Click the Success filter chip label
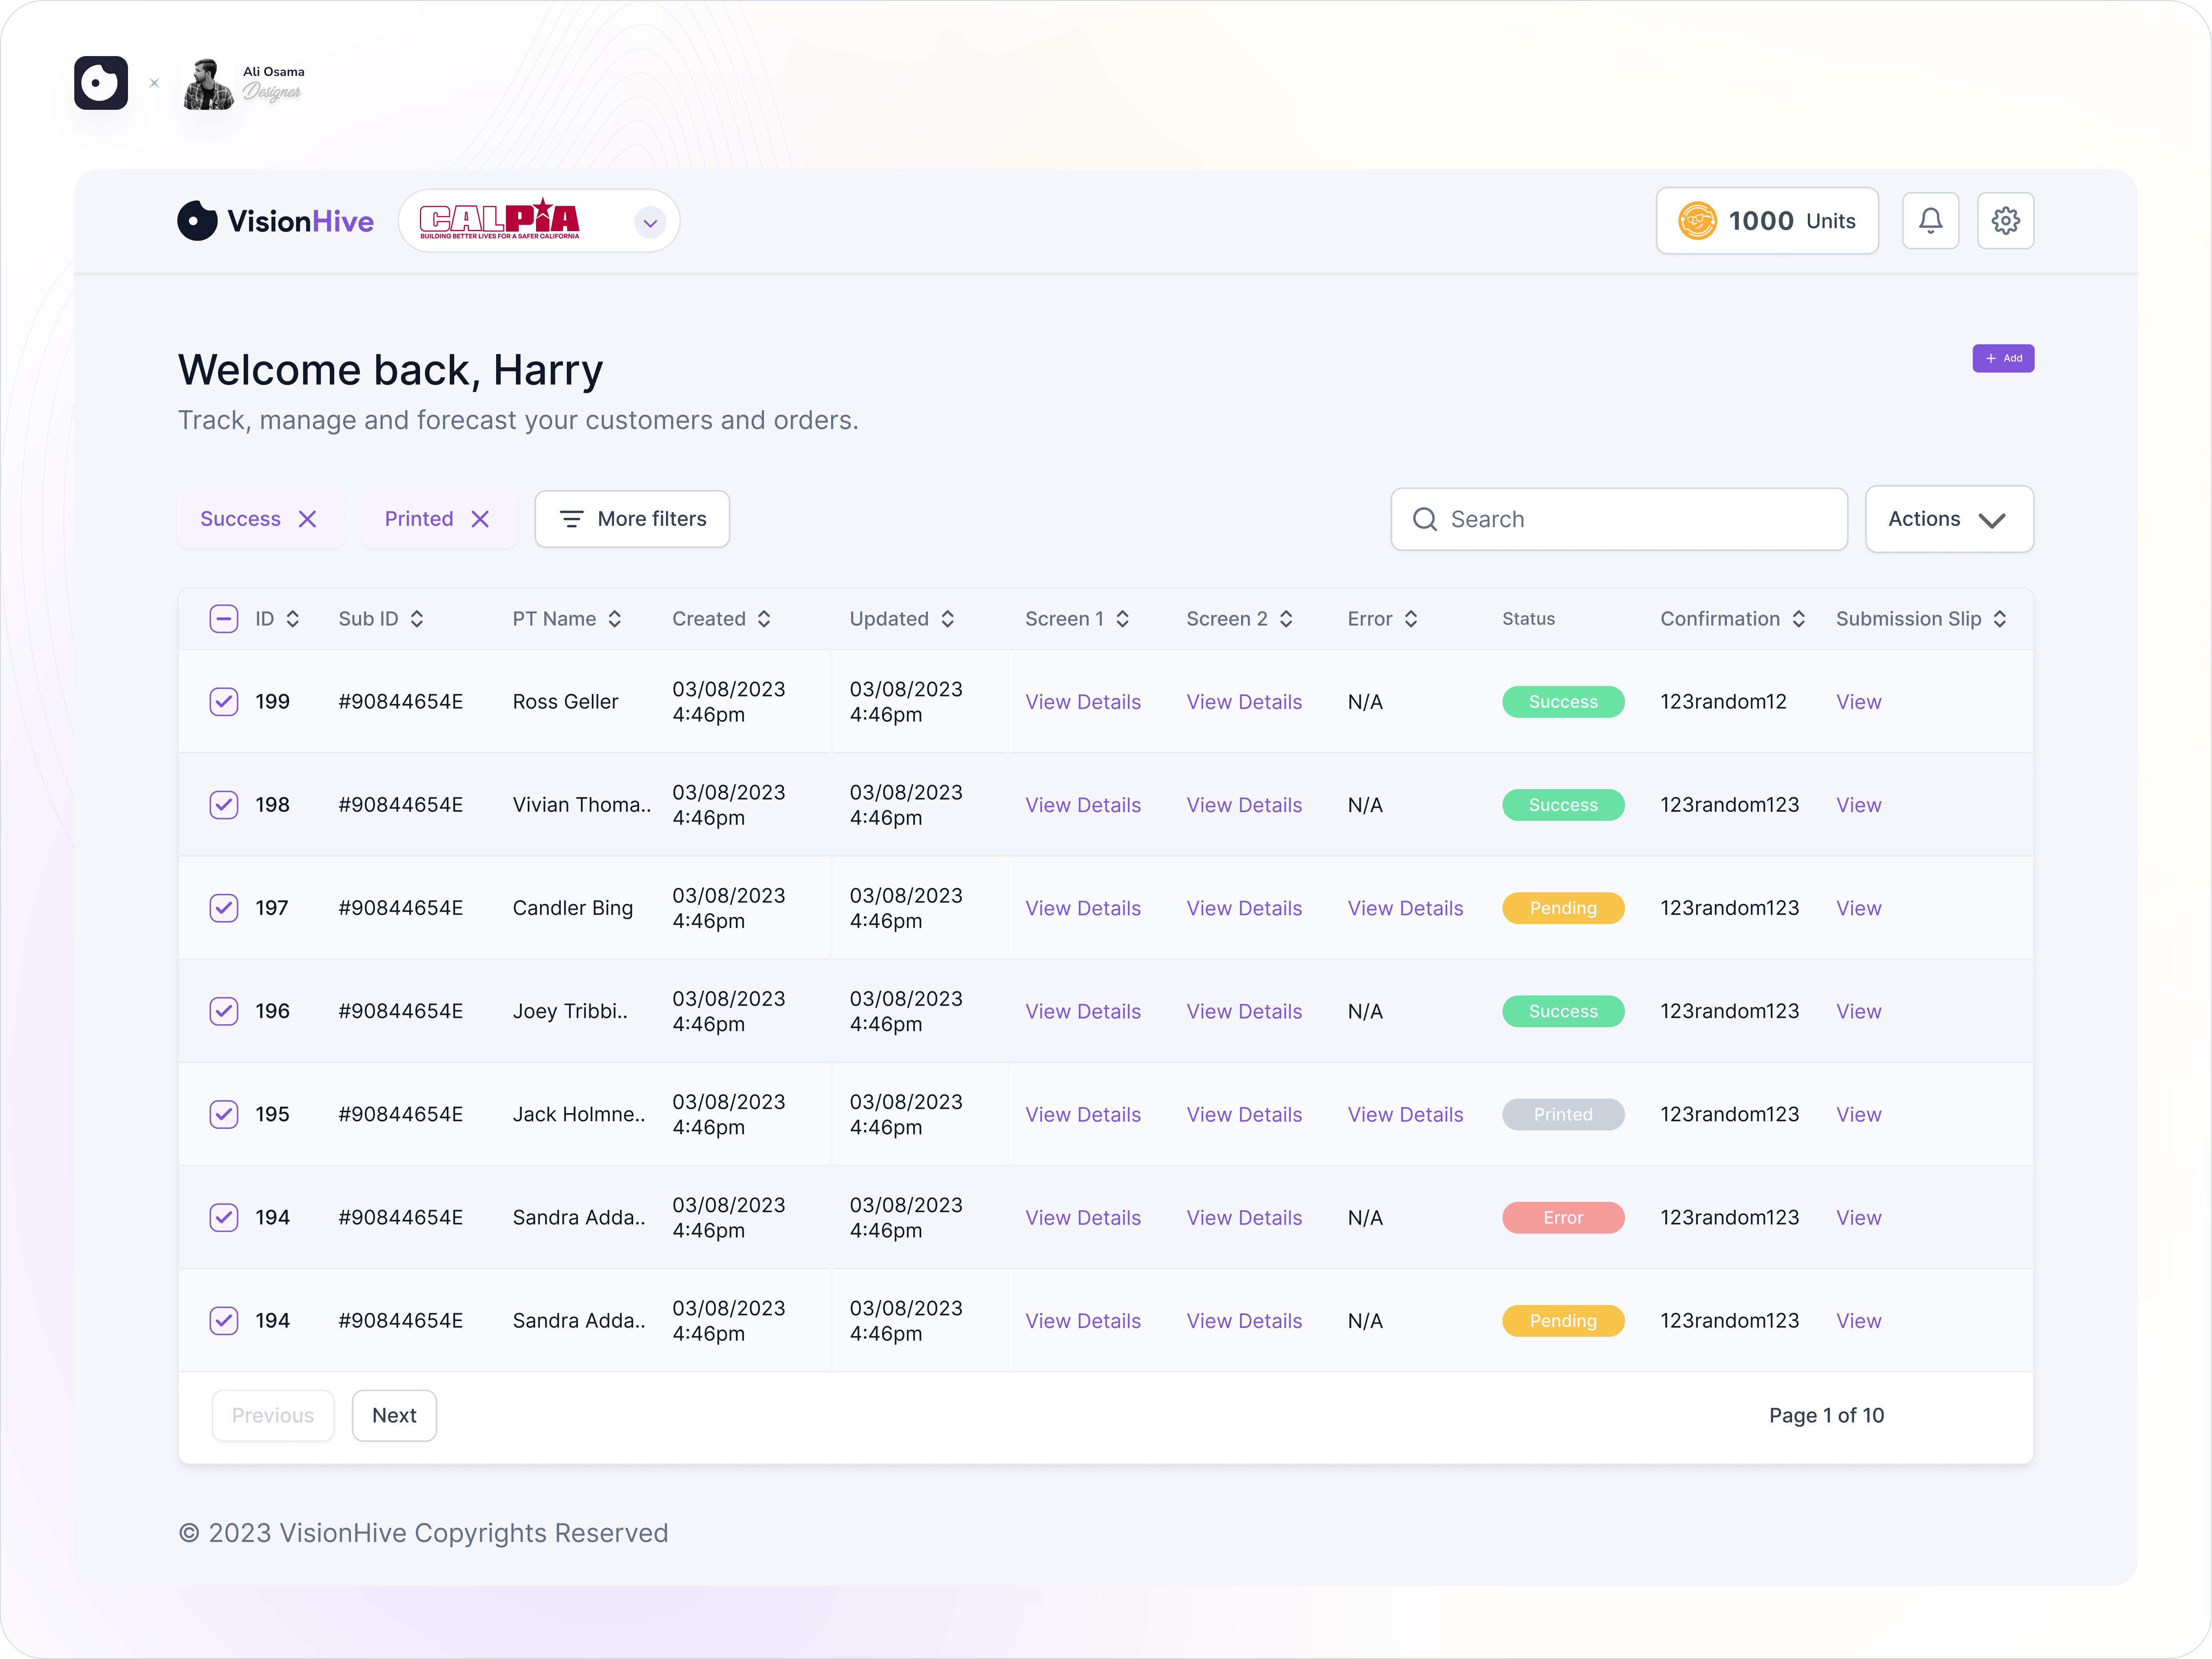Viewport: 2212px width, 1659px height. coord(240,519)
